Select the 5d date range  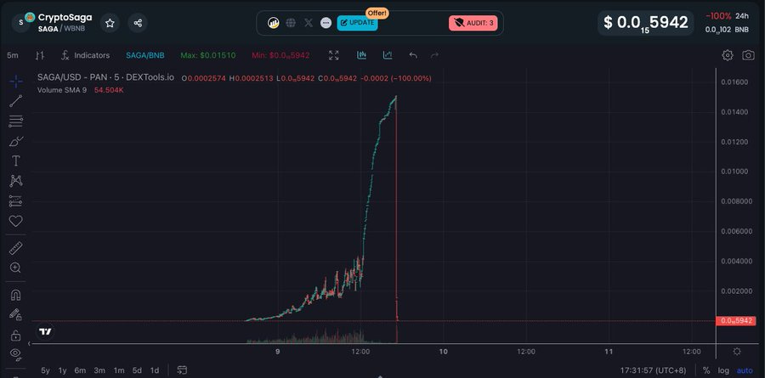coord(137,370)
